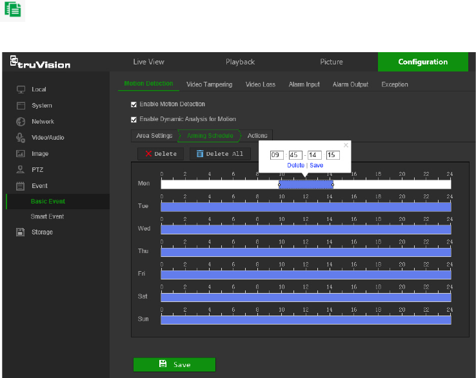Click the Save link in time popup
Viewport: 476px width, 378px height.
(x=316, y=165)
